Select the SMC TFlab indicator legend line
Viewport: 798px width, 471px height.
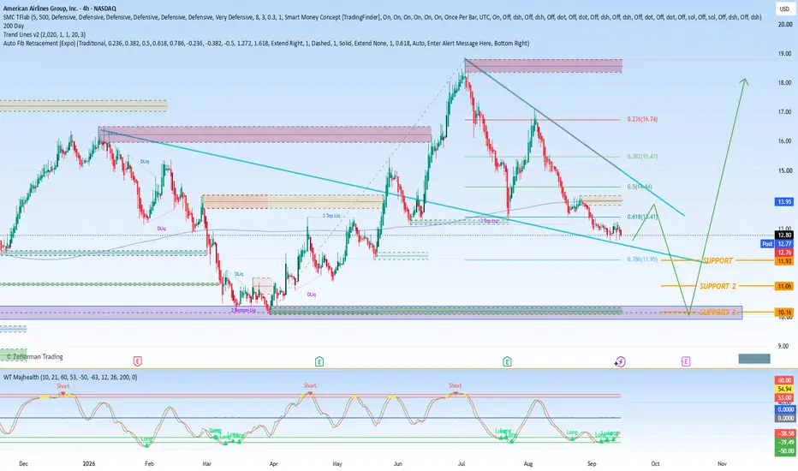pos(382,17)
